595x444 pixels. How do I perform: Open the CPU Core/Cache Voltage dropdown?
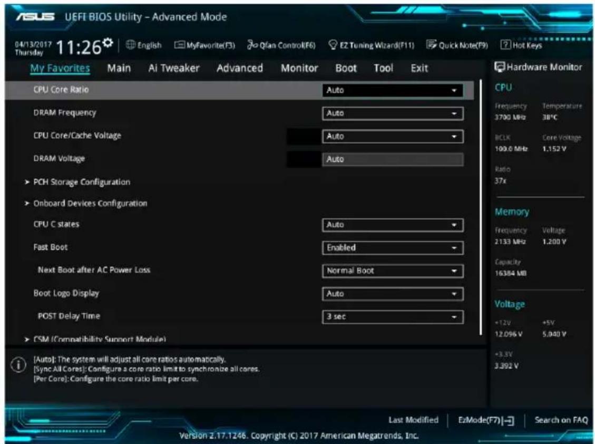[x=393, y=137]
